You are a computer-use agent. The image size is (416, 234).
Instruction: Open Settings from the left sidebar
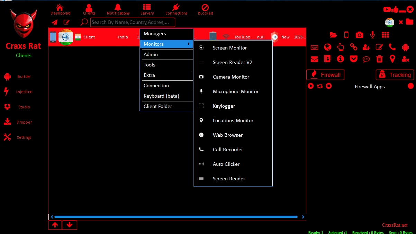coord(18,137)
